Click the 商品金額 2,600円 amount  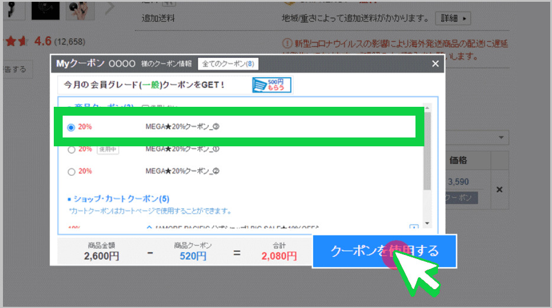pyautogui.click(x=102, y=256)
